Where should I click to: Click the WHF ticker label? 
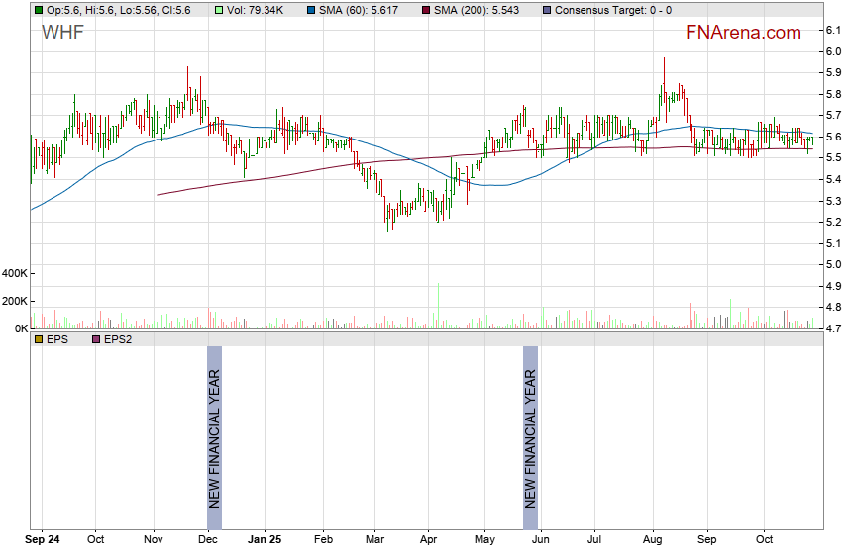click(x=62, y=33)
